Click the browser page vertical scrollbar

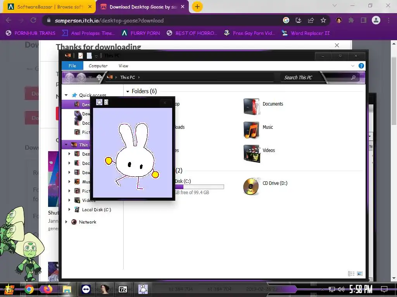[x=394, y=91]
